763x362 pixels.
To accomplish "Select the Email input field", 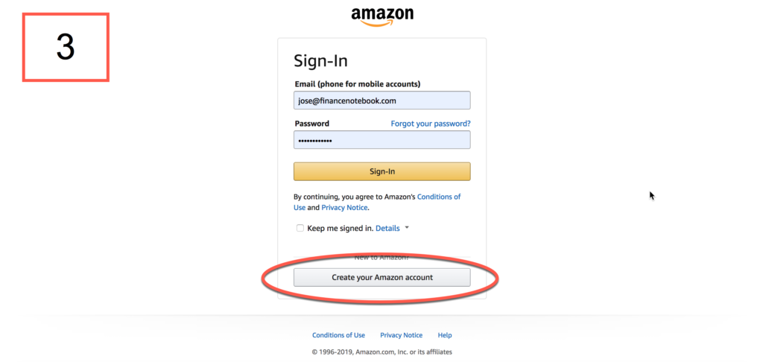I will click(x=382, y=101).
